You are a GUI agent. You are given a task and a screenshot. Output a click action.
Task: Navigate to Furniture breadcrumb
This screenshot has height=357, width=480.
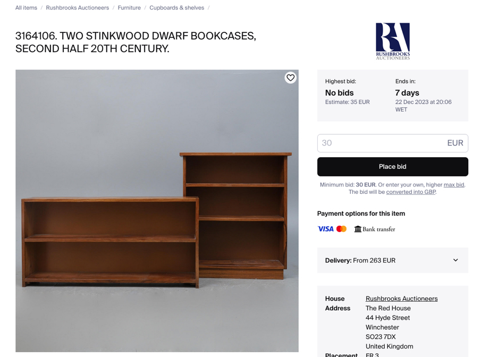pos(129,7)
